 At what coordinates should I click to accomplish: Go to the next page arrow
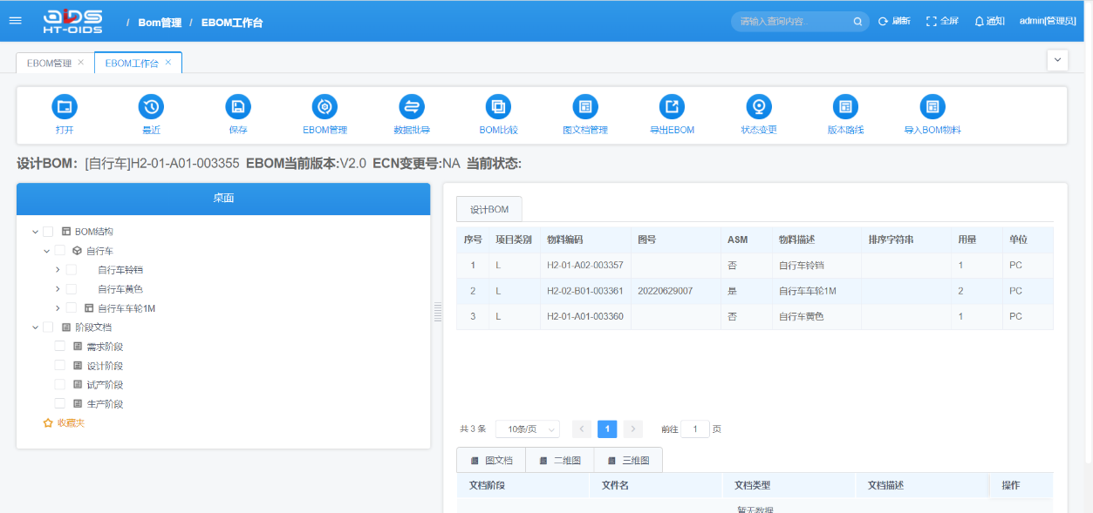633,429
